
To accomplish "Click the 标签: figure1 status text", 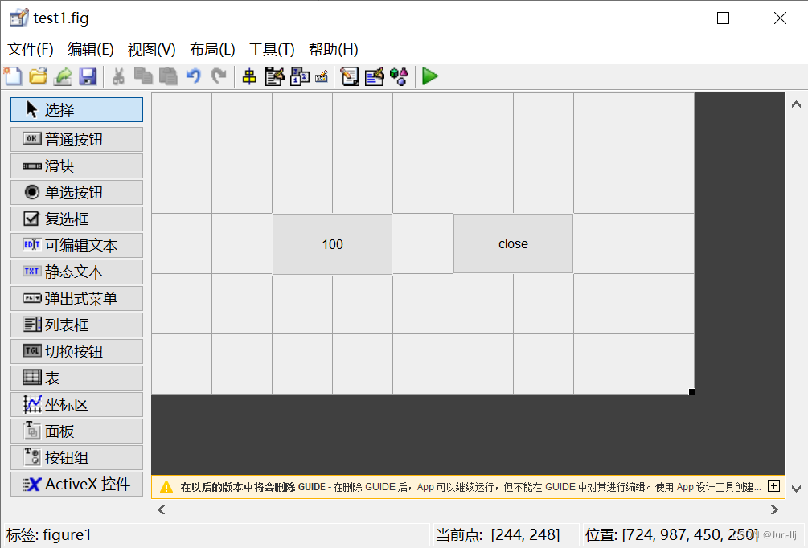I will point(49,534).
